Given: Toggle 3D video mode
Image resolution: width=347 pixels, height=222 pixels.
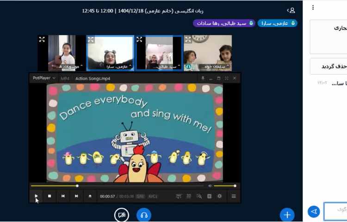Looking at the screenshot, I should click(189, 196).
